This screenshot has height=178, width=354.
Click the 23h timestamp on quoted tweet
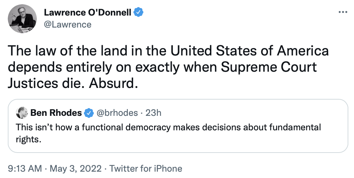[154, 113]
